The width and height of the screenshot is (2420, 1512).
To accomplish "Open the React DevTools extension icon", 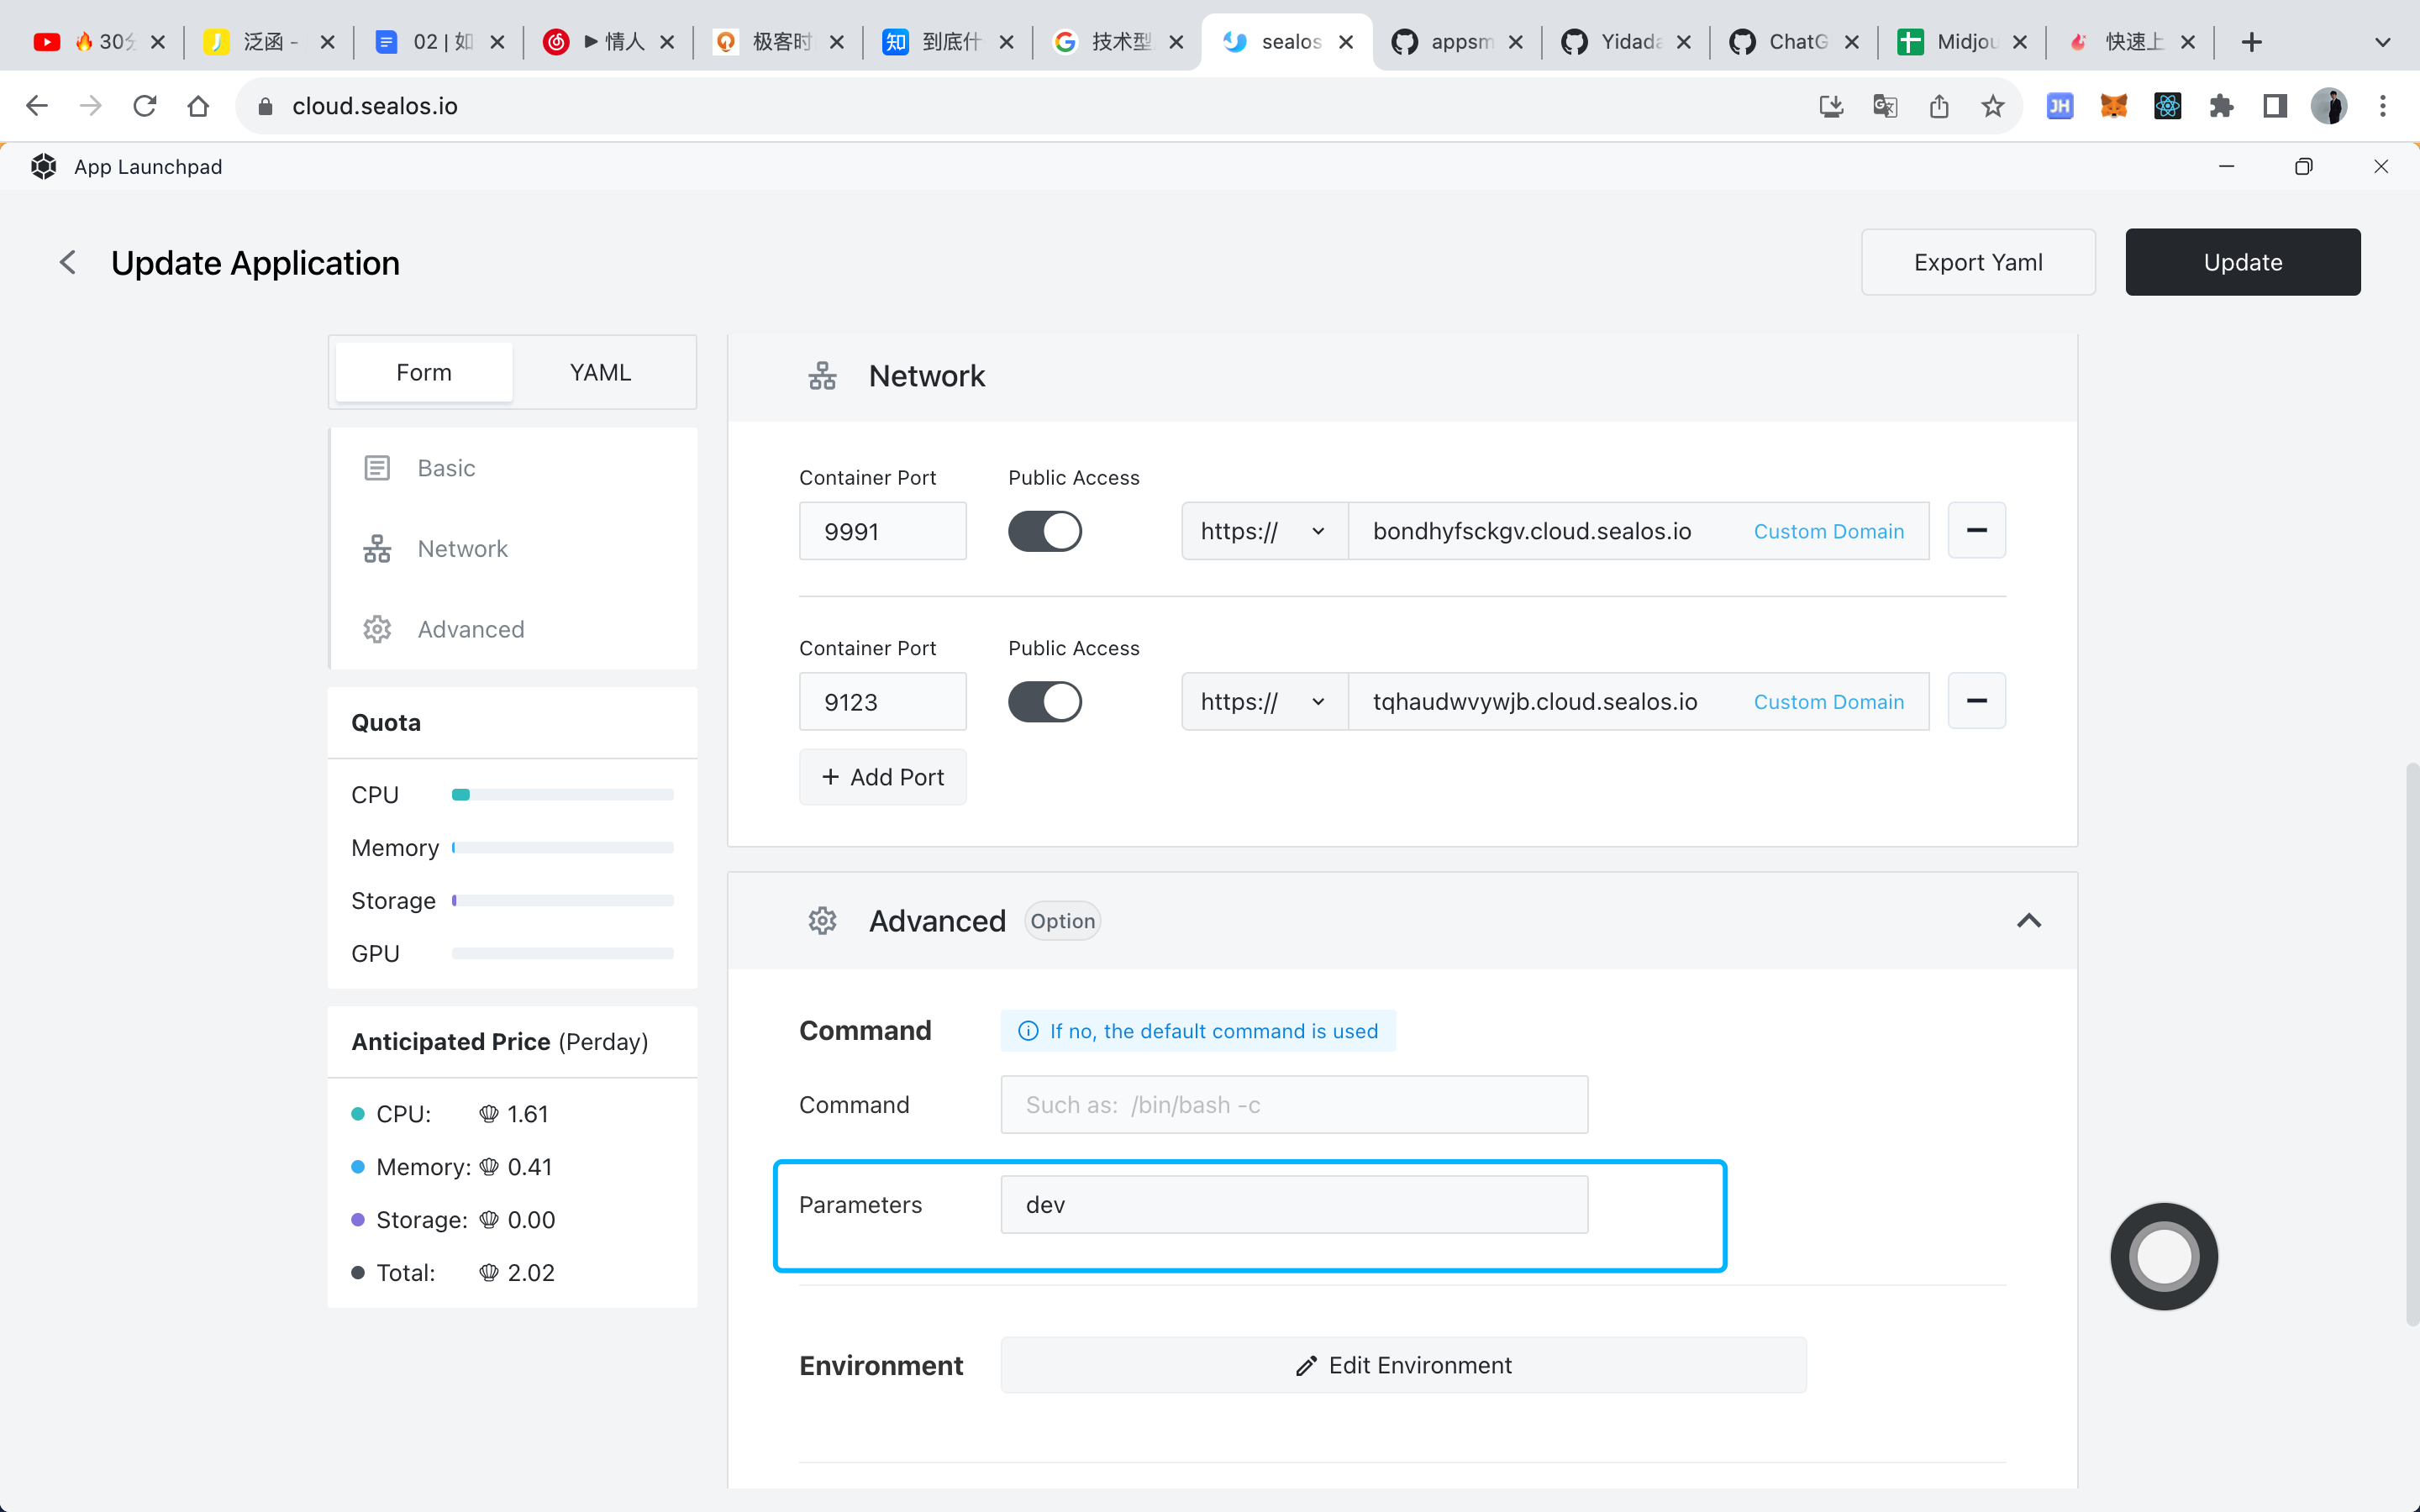I will 2167,106.
